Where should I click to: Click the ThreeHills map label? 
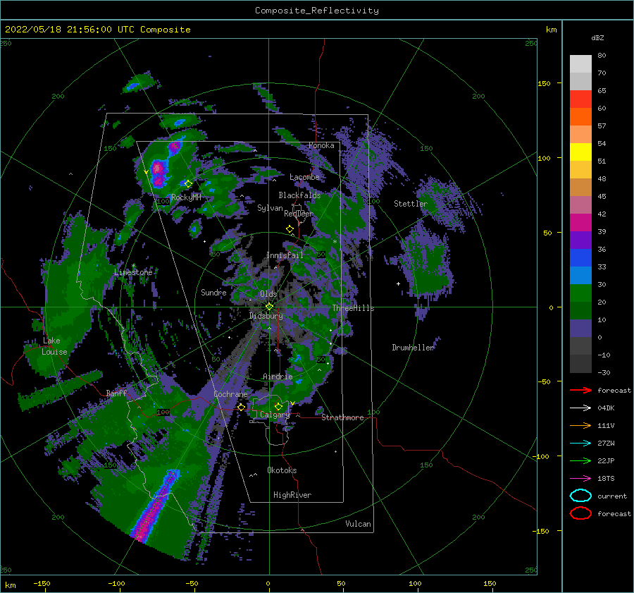(x=353, y=308)
